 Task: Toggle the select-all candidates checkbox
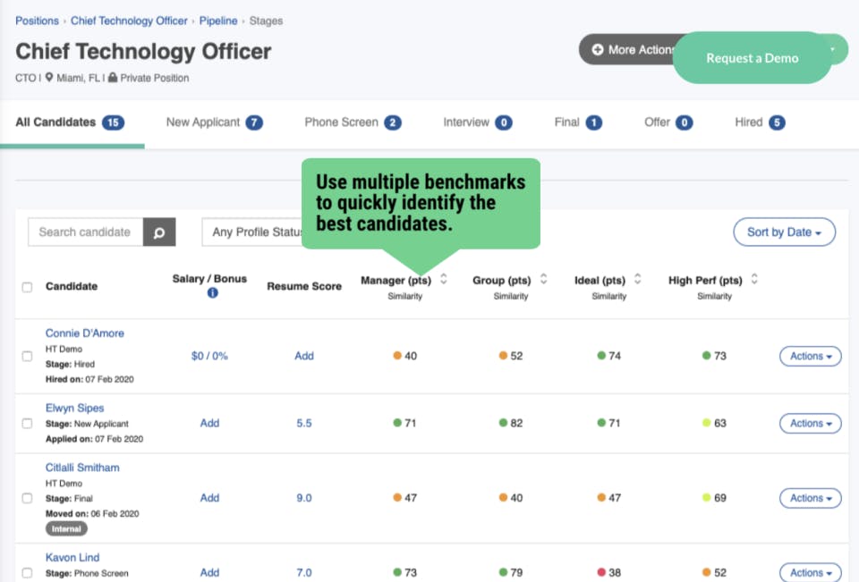[x=27, y=287]
